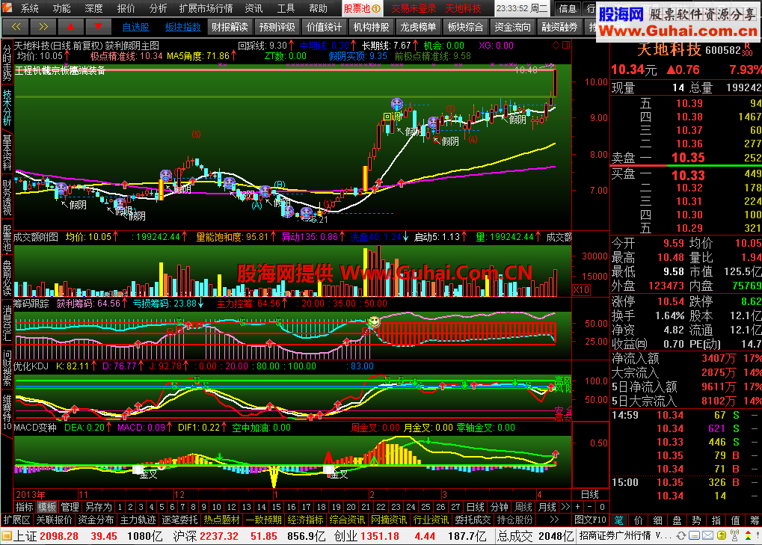This screenshot has width=762, height=545.
Task: Click the red diamond icon above the chart
Action: pyautogui.click(x=556, y=45)
